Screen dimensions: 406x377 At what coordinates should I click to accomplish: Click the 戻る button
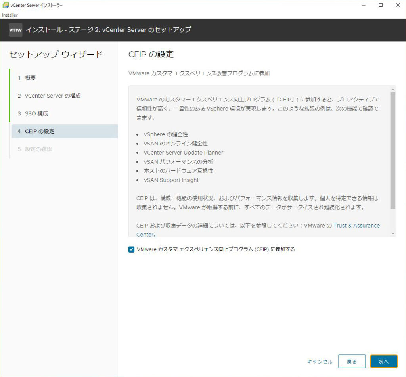click(x=352, y=362)
